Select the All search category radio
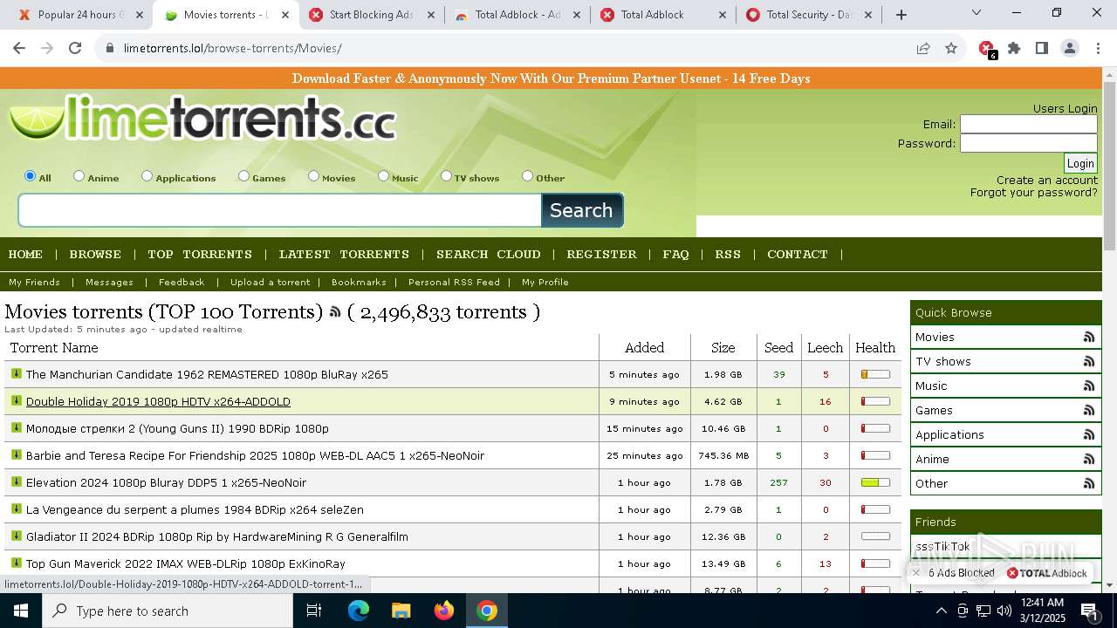This screenshot has width=1117, height=628. tap(31, 176)
